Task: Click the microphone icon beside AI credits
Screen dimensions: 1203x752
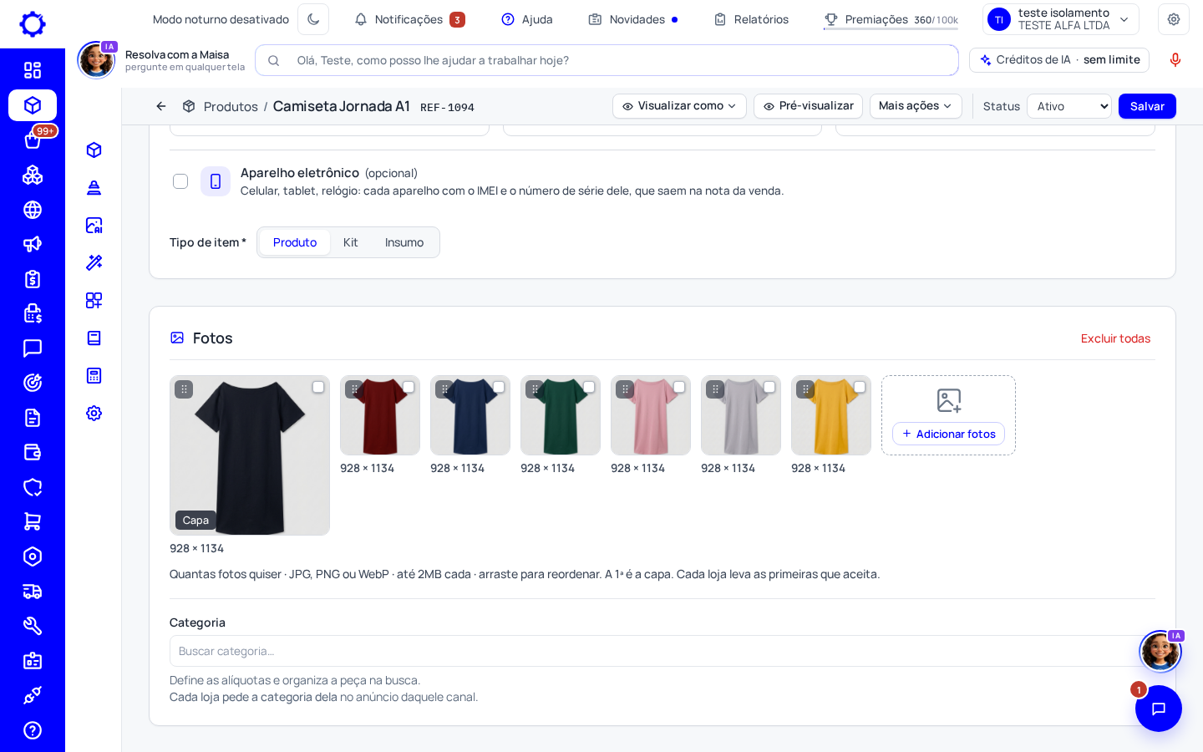Action: coord(1175,60)
